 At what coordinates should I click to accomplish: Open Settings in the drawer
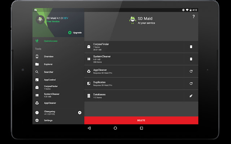tap(58, 120)
